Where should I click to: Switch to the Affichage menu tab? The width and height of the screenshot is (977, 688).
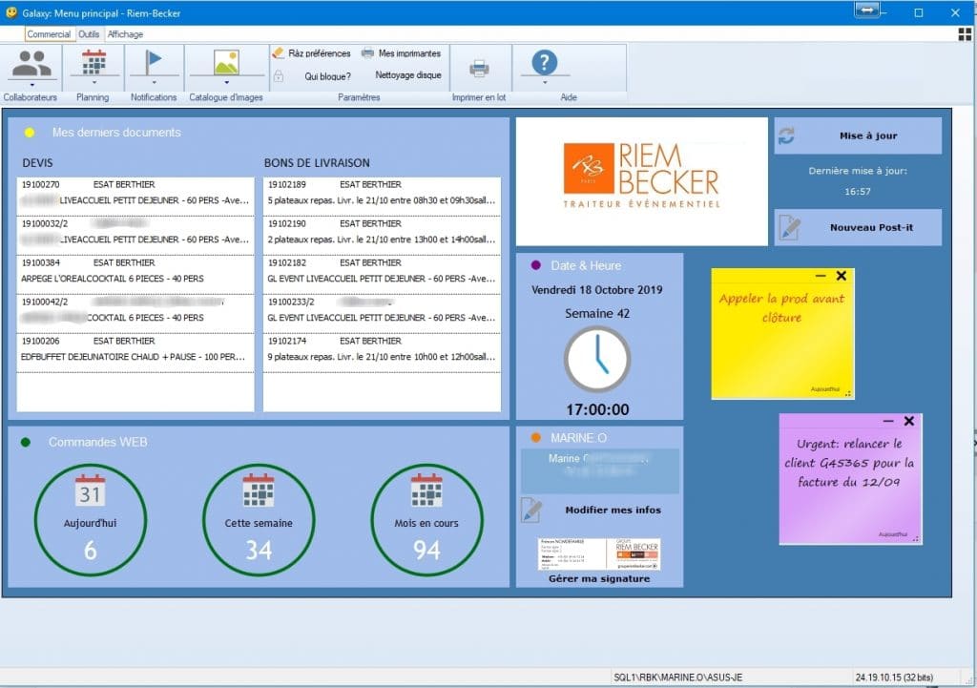click(x=125, y=34)
